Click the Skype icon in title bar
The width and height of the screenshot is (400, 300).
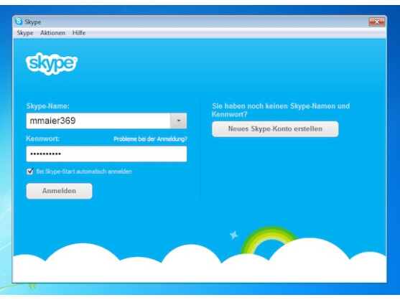[x=19, y=22]
